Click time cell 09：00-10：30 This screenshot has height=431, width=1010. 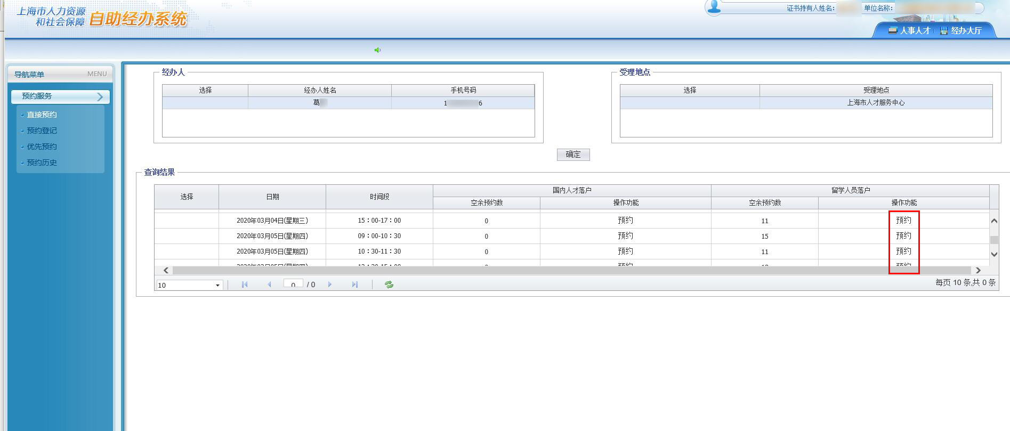click(x=379, y=236)
